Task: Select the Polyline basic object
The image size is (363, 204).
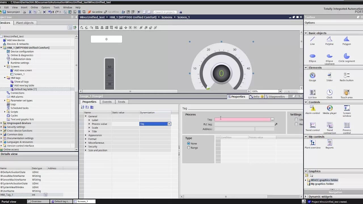Action: pyautogui.click(x=329, y=41)
